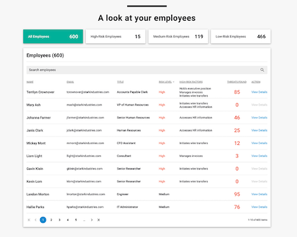Click greyed View Details for Gavin Klein

tap(260, 169)
